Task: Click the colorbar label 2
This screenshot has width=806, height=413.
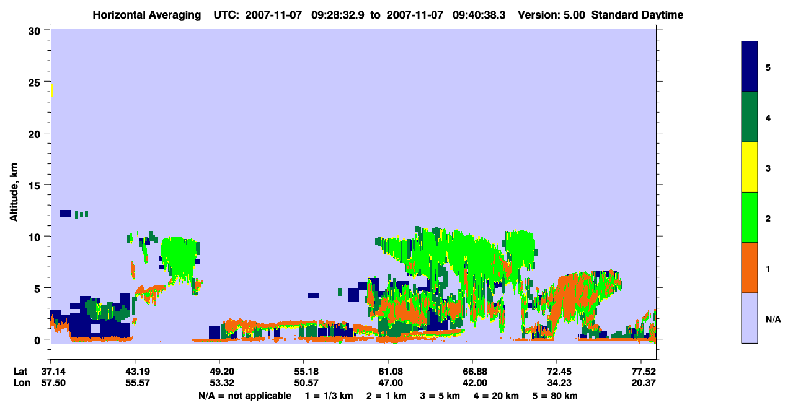Action: point(768,218)
